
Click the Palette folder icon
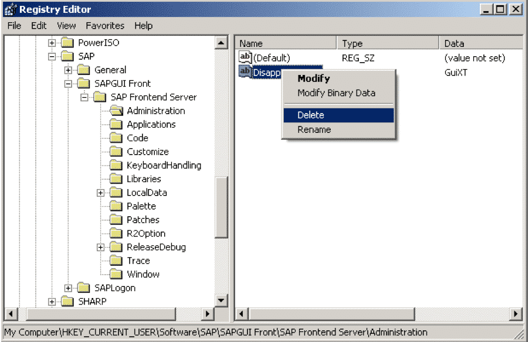point(116,206)
